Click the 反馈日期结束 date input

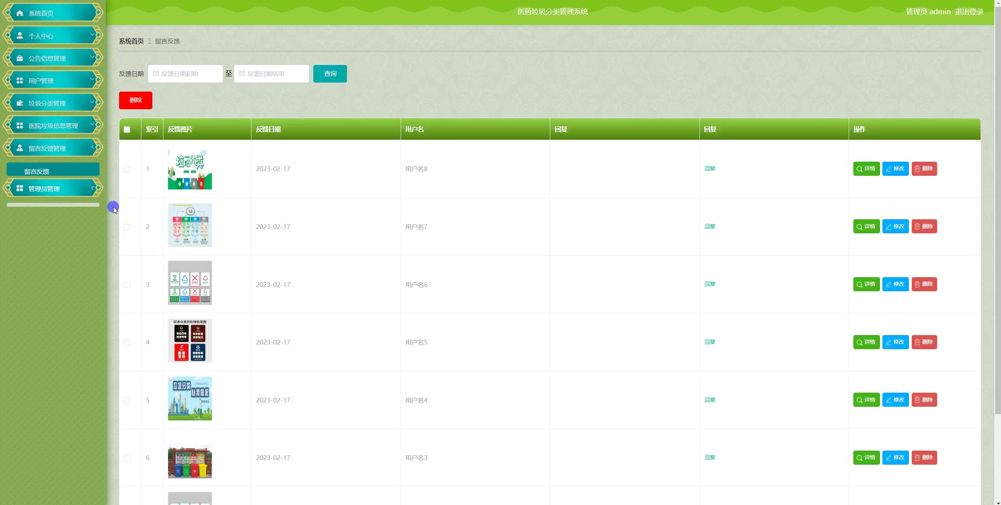point(271,74)
